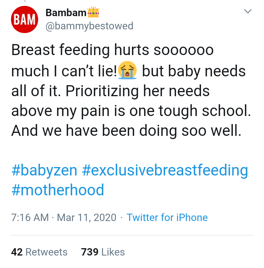Open the #babyzen hashtag
This screenshot has width=264, height=268.
pos(44,170)
